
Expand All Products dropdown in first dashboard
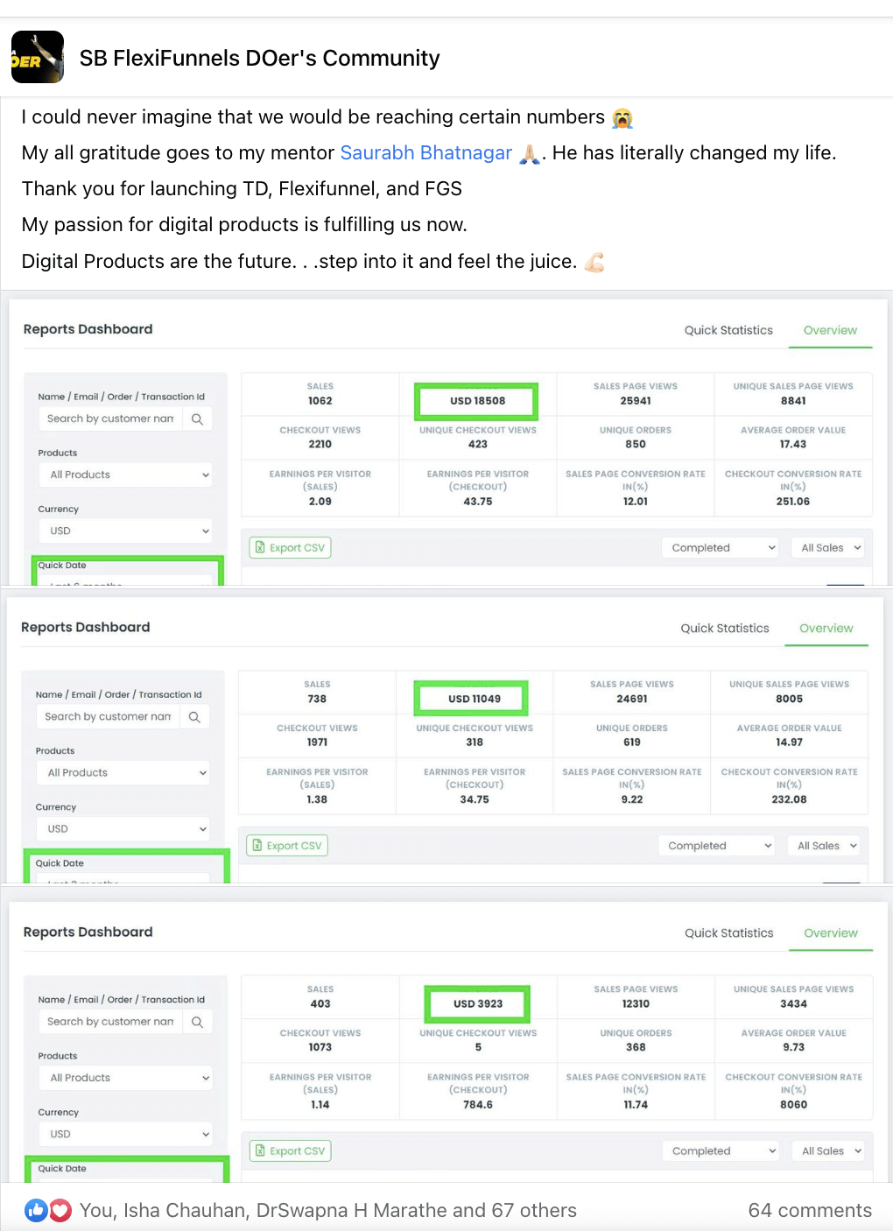(125, 475)
